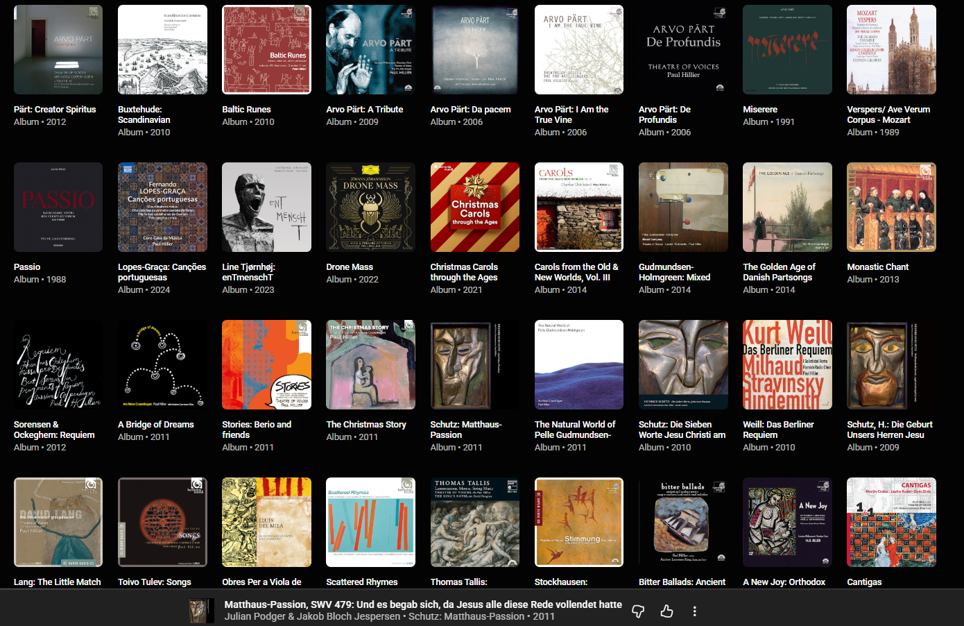Open the De Profundis album cover

[683, 50]
